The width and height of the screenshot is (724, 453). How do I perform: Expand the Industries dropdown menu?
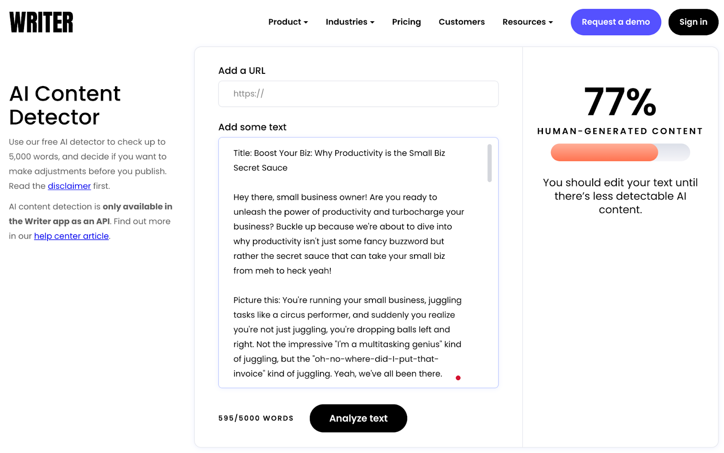click(350, 22)
